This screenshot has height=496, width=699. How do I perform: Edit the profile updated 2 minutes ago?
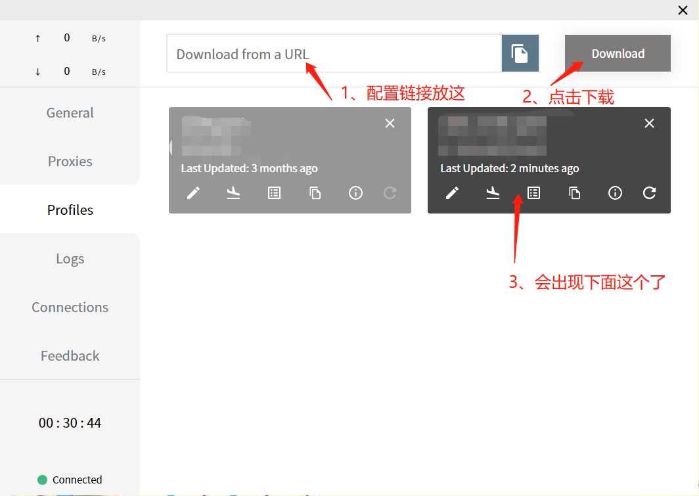[x=452, y=193]
